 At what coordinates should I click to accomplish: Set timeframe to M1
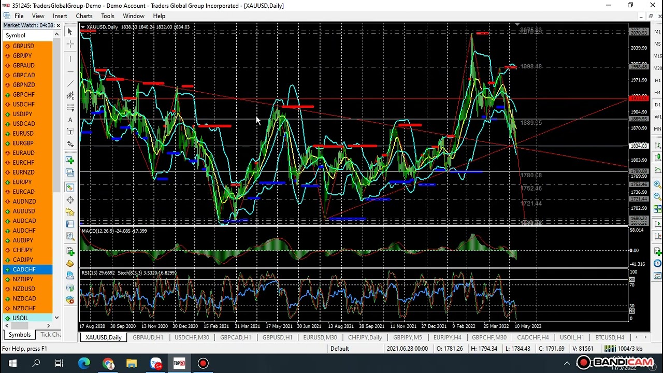point(657,32)
